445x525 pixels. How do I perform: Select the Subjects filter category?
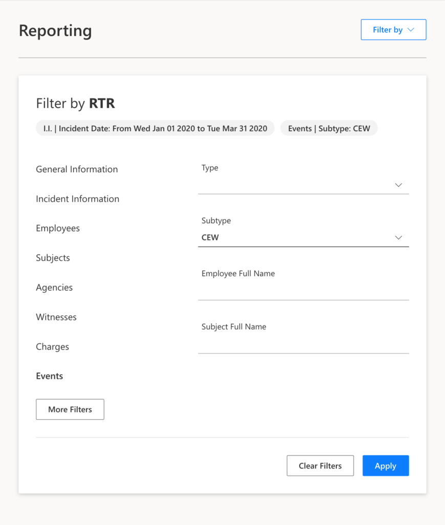pyautogui.click(x=53, y=258)
